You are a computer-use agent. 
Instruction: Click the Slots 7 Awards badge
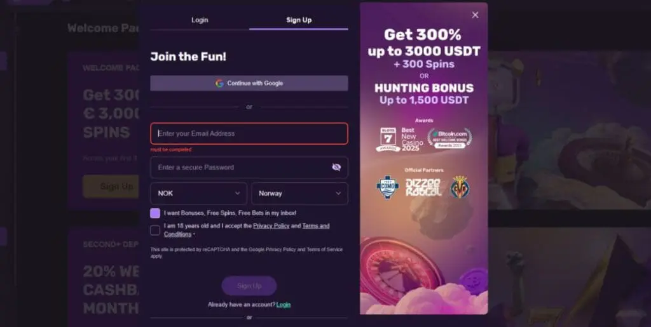(x=388, y=140)
